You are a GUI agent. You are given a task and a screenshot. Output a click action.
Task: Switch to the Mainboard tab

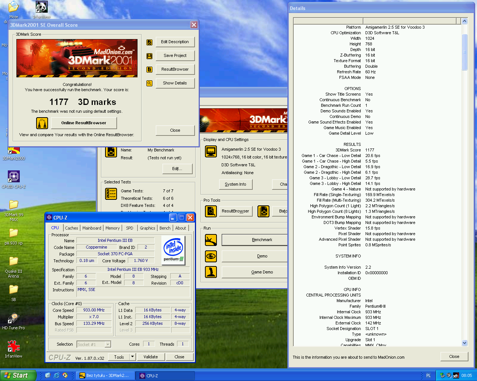(92, 228)
